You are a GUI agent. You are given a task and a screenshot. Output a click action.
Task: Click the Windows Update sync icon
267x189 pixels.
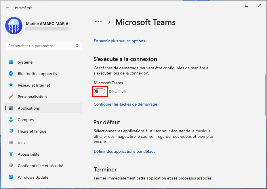coord(11,177)
